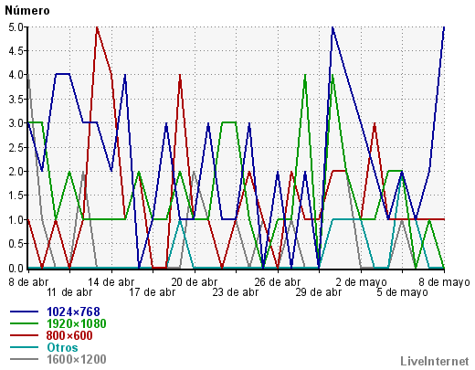This screenshot has width=475, height=370.
Task: Click the 0.5 y-axis value
Action: 16,244
